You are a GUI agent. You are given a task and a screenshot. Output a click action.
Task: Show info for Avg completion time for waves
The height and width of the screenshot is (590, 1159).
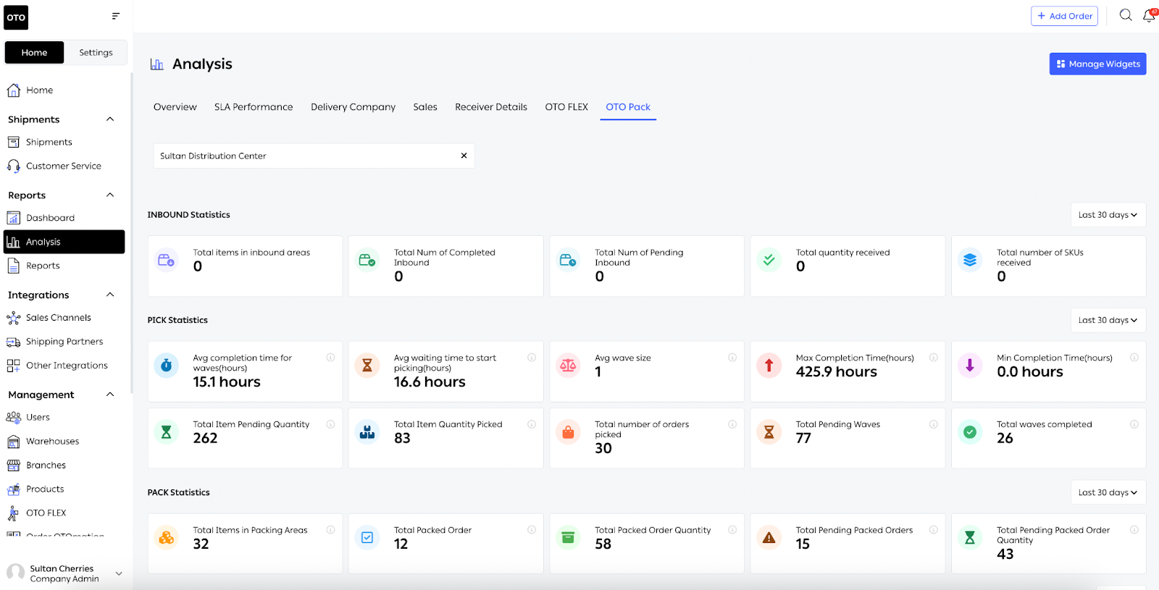coord(330,358)
